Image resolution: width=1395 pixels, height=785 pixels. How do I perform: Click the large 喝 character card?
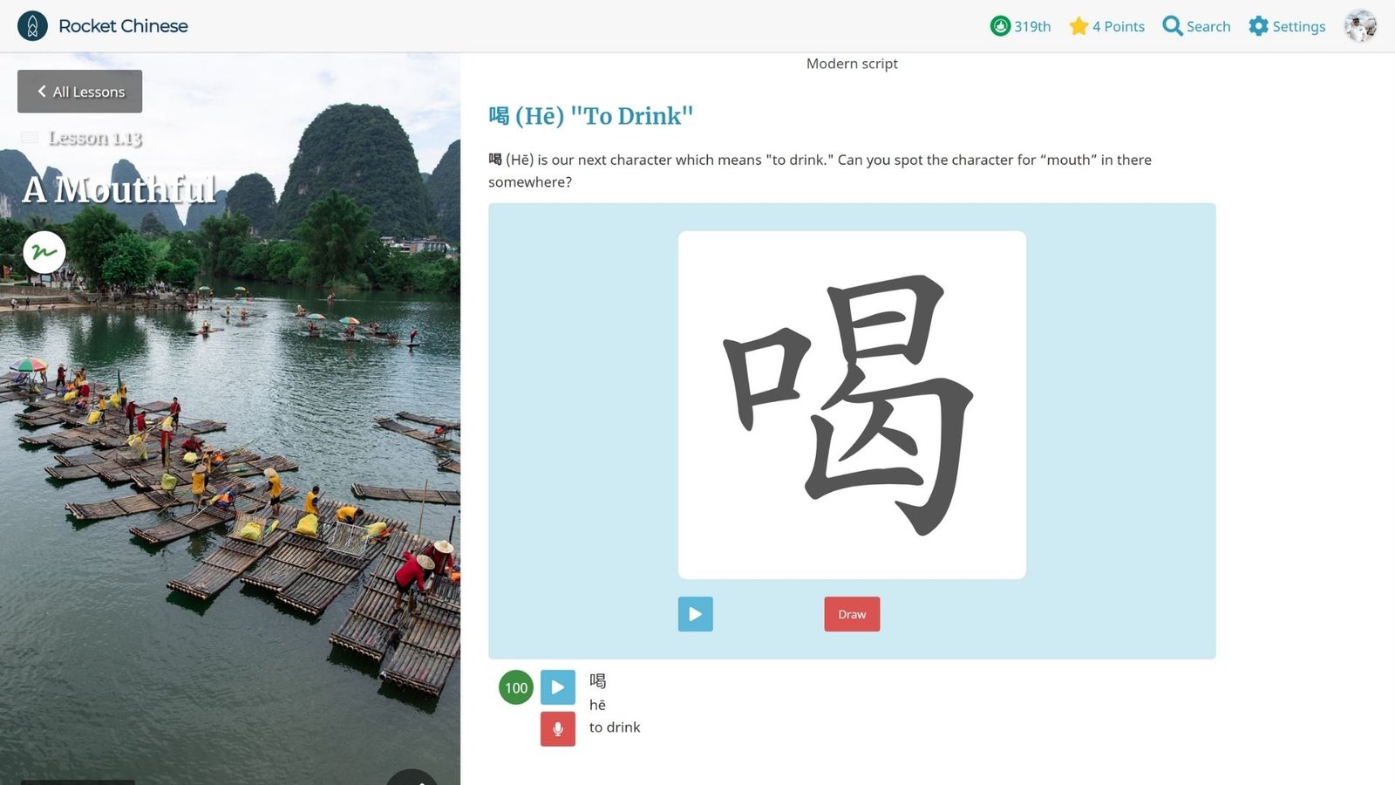(852, 405)
